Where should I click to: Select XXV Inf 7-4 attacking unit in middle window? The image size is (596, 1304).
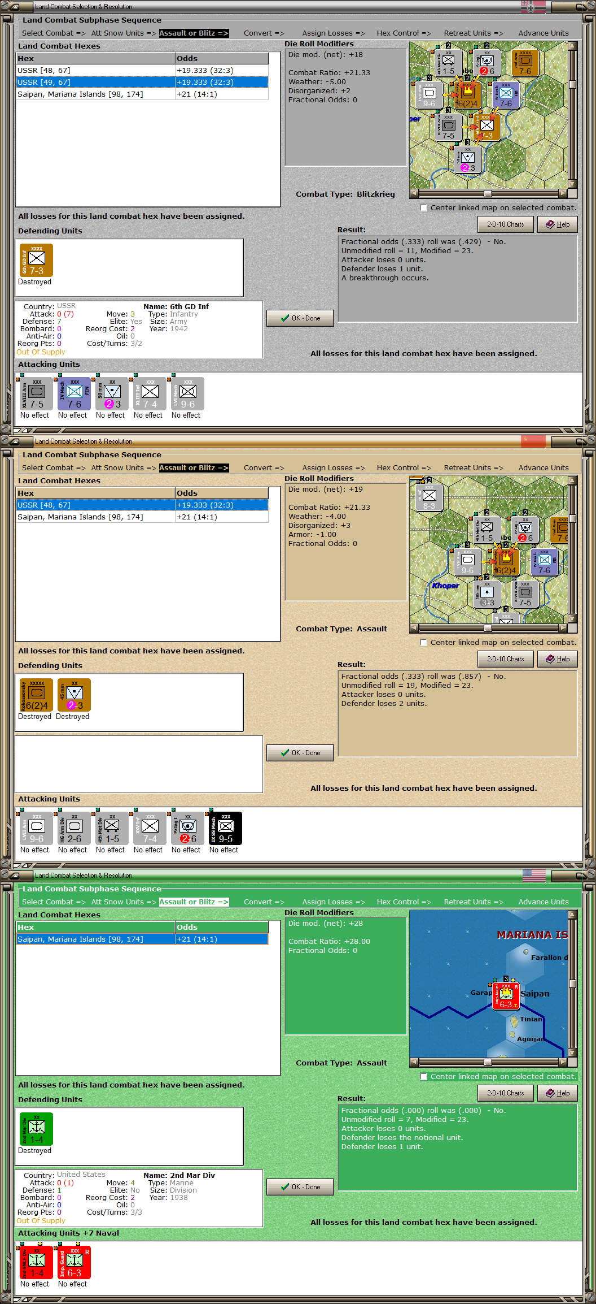click(x=150, y=828)
